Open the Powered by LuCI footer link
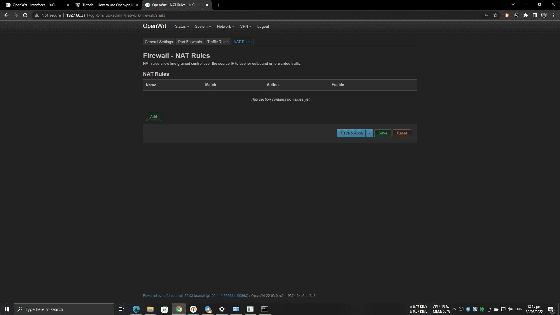 pos(195,296)
